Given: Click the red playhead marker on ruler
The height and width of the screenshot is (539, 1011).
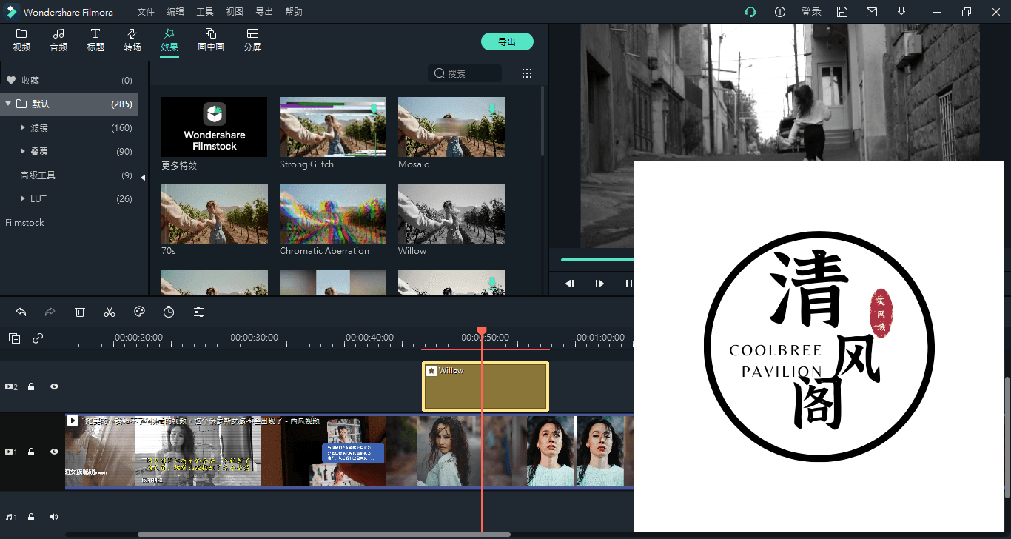Looking at the screenshot, I should click(482, 331).
